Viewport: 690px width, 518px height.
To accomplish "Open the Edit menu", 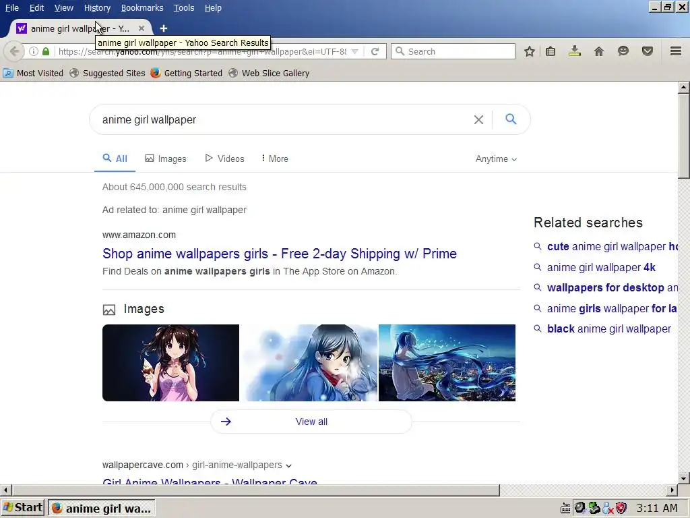I will (x=36, y=8).
